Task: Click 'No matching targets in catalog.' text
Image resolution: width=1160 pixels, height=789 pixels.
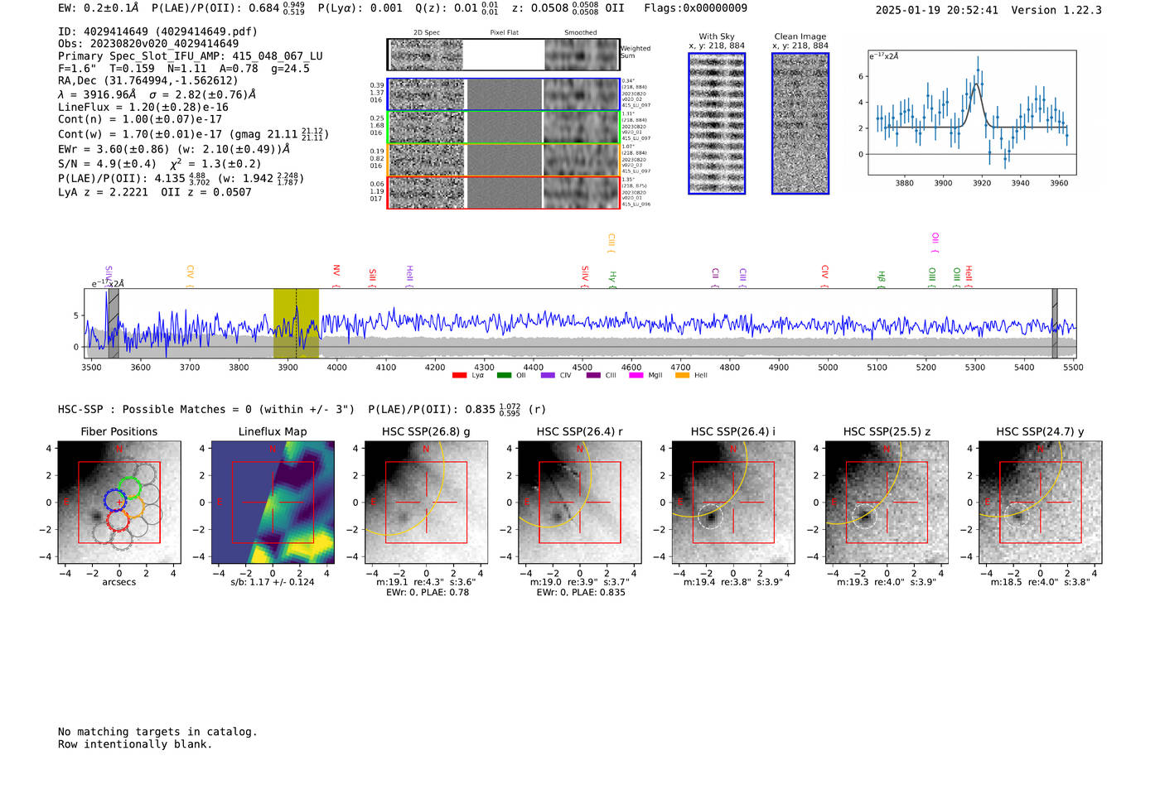Action: [157, 732]
